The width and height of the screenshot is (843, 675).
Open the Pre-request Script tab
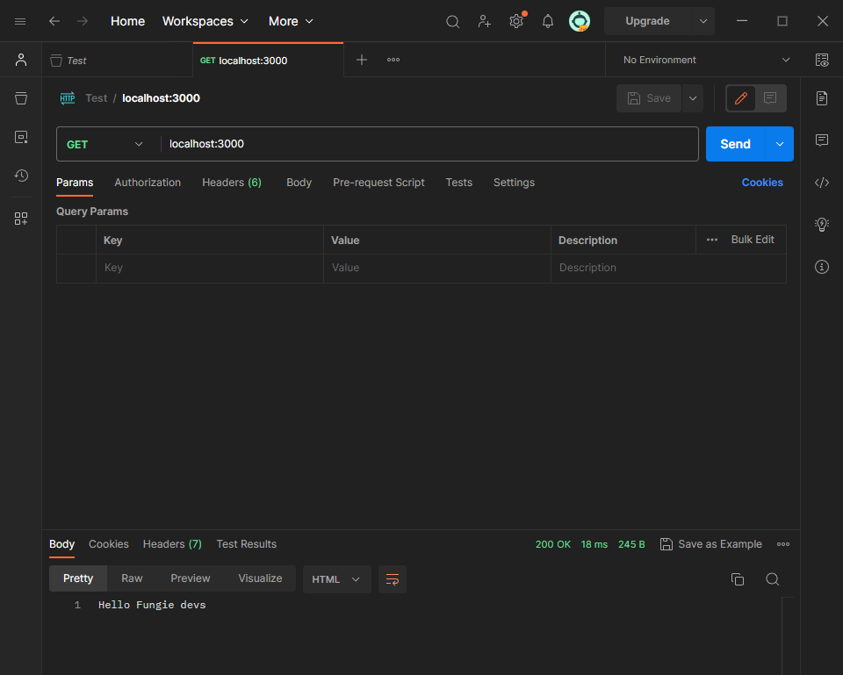[378, 183]
